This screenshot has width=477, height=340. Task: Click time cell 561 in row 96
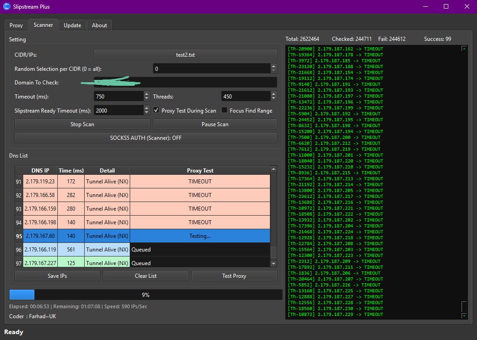pyautogui.click(x=71, y=250)
